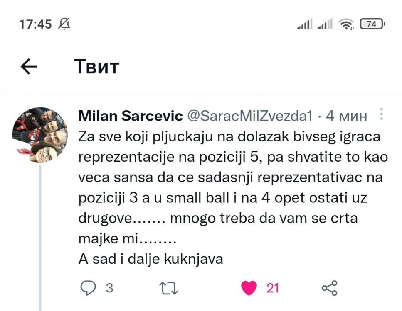The width and height of the screenshot is (402, 311).
Task: Tap the back arrow icon
Action: [x=29, y=66]
